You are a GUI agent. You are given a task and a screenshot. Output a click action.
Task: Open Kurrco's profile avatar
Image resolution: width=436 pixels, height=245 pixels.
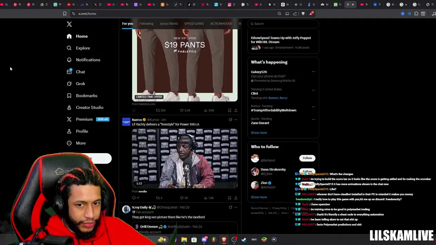click(126, 122)
